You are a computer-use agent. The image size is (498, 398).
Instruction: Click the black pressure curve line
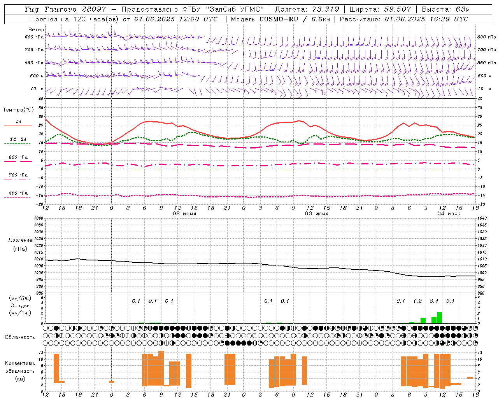(261, 264)
